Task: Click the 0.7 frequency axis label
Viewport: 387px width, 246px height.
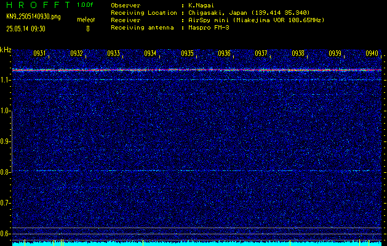Action: coord(4,203)
